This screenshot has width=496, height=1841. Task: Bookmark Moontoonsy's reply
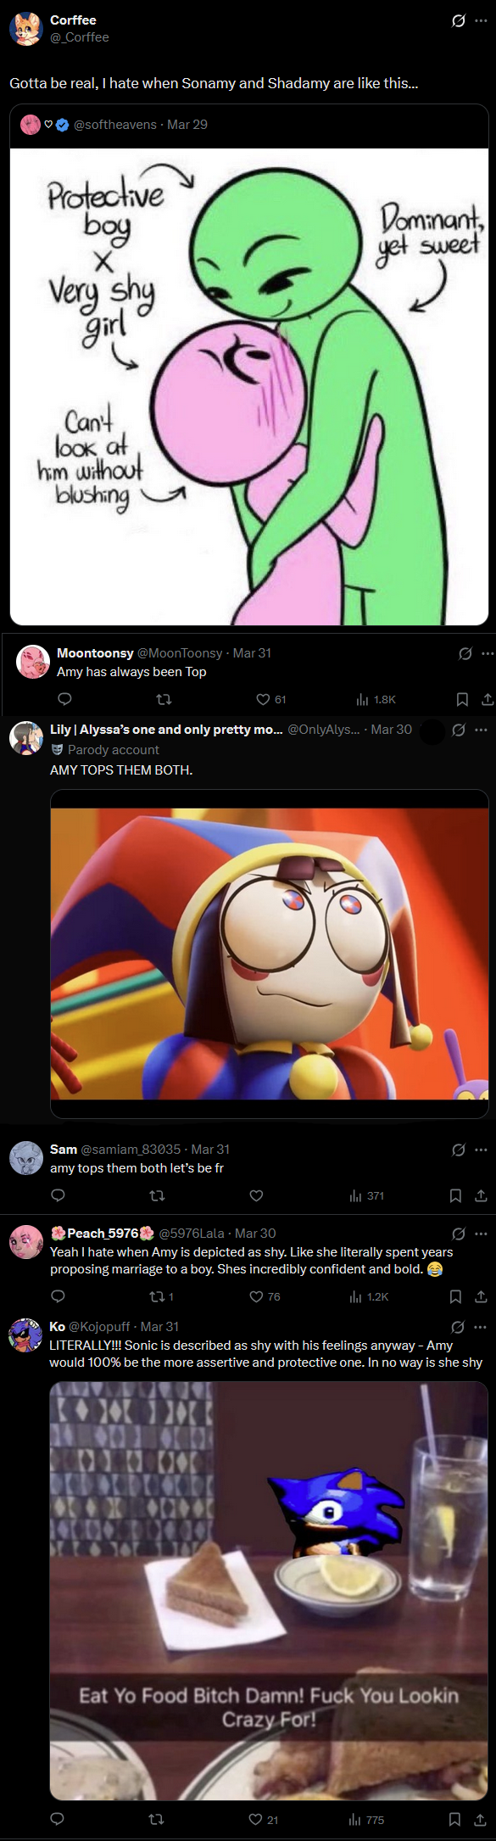coord(462,700)
